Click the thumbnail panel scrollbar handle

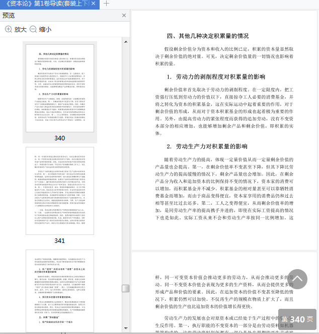coord(125,288)
